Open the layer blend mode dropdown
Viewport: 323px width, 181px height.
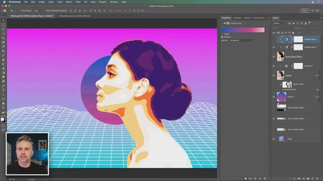click(x=282, y=28)
